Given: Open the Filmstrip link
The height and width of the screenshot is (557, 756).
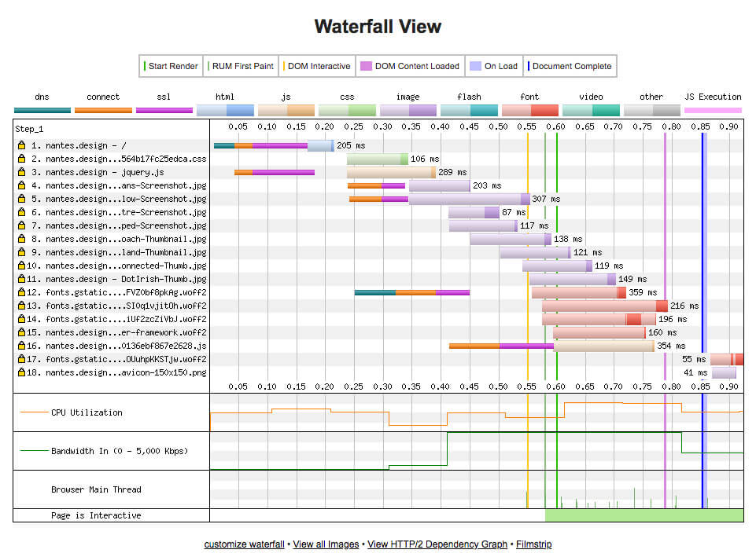Looking at the screenshot, I should point(533,544).
